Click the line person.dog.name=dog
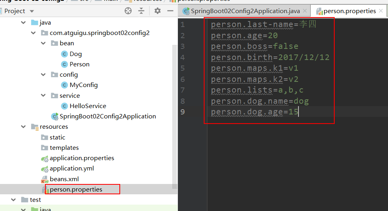Viewport: 388px width, 211px height. click(260, 101)
